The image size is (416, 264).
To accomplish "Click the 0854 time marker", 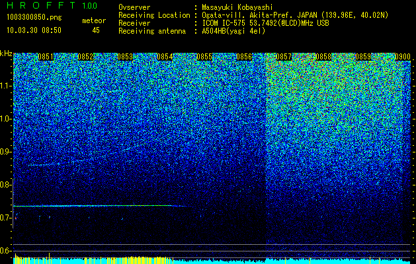I will pos(165,57).
